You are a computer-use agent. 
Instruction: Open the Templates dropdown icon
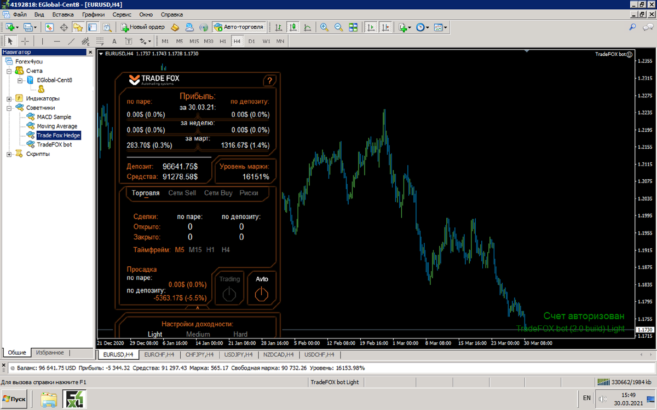[440, 27]
